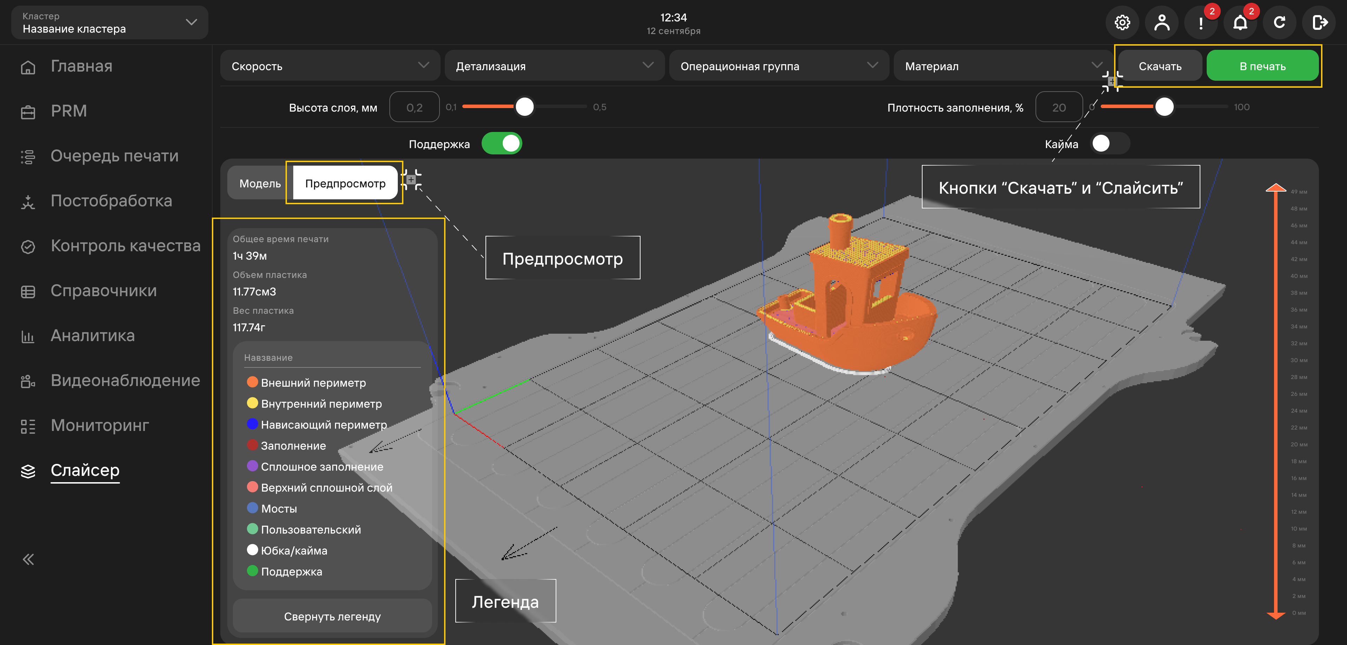Disable the Поддержка toggle
The width and height of the screenshot is (1347, 645).
(502, 143)
